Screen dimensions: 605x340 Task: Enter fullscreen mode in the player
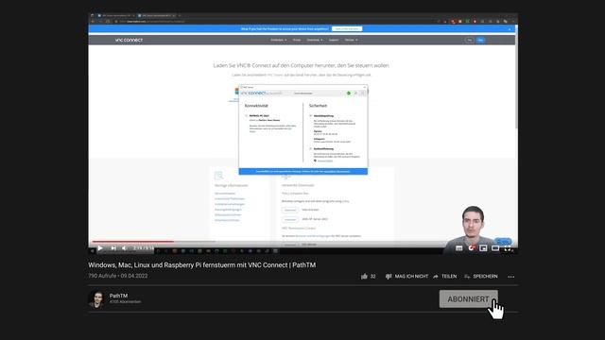508,248
